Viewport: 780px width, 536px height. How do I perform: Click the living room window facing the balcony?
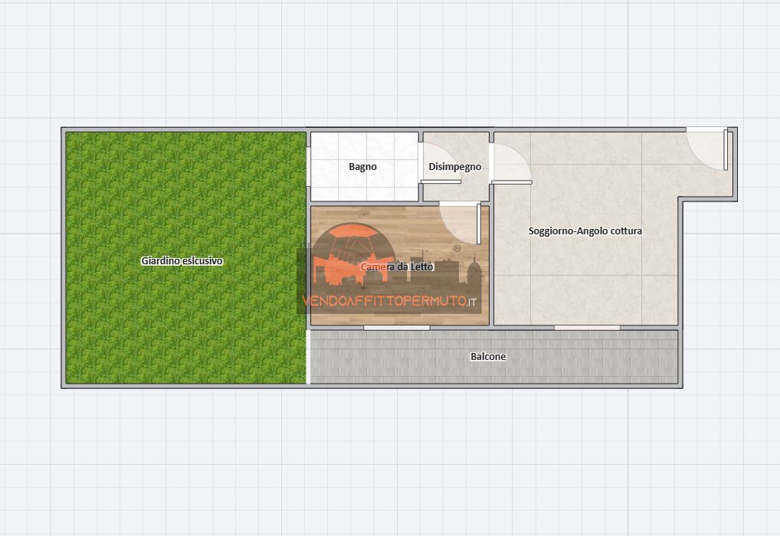586,328
